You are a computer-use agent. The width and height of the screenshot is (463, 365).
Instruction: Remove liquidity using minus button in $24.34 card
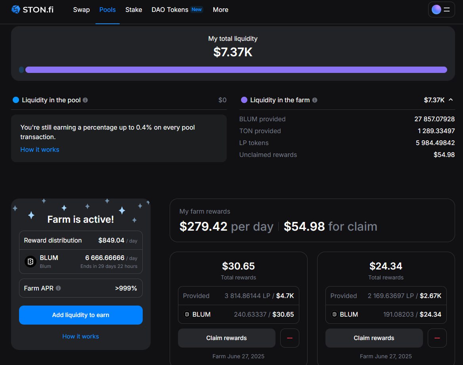click(437, 338)
